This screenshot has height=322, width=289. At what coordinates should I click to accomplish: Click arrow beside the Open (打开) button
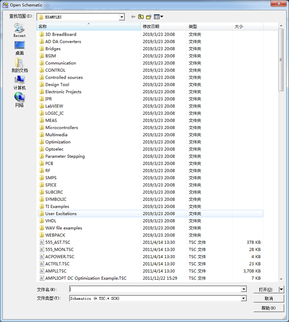(x=281, y=289)
